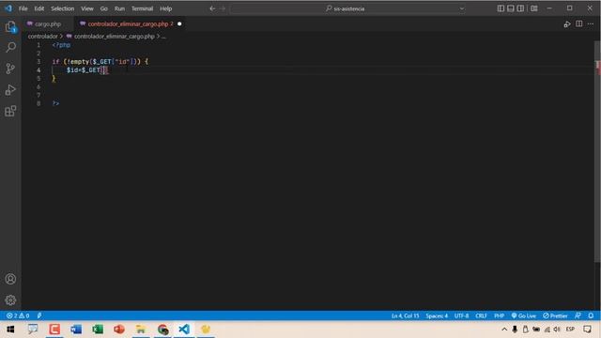The height and width of the screenshot is (338, 601).
Task: Open Excel from the taskbar
Action: [x=98, y=330]
